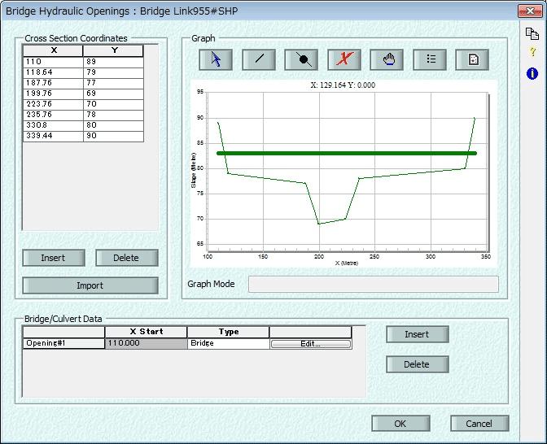Click the Graph Mode field
The image size is (547, 444).
374,284
